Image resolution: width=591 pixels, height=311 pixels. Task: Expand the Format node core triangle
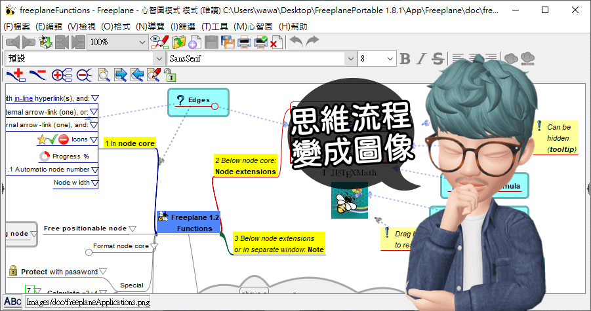[154, 247]
